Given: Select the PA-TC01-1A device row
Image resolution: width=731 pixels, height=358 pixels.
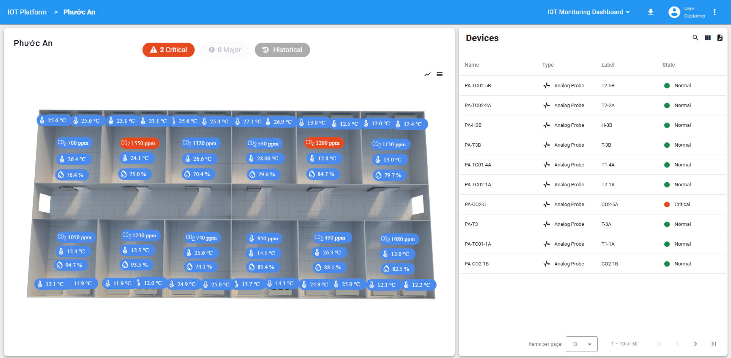Looking at the screenshot, I should [x=593, y=244].
